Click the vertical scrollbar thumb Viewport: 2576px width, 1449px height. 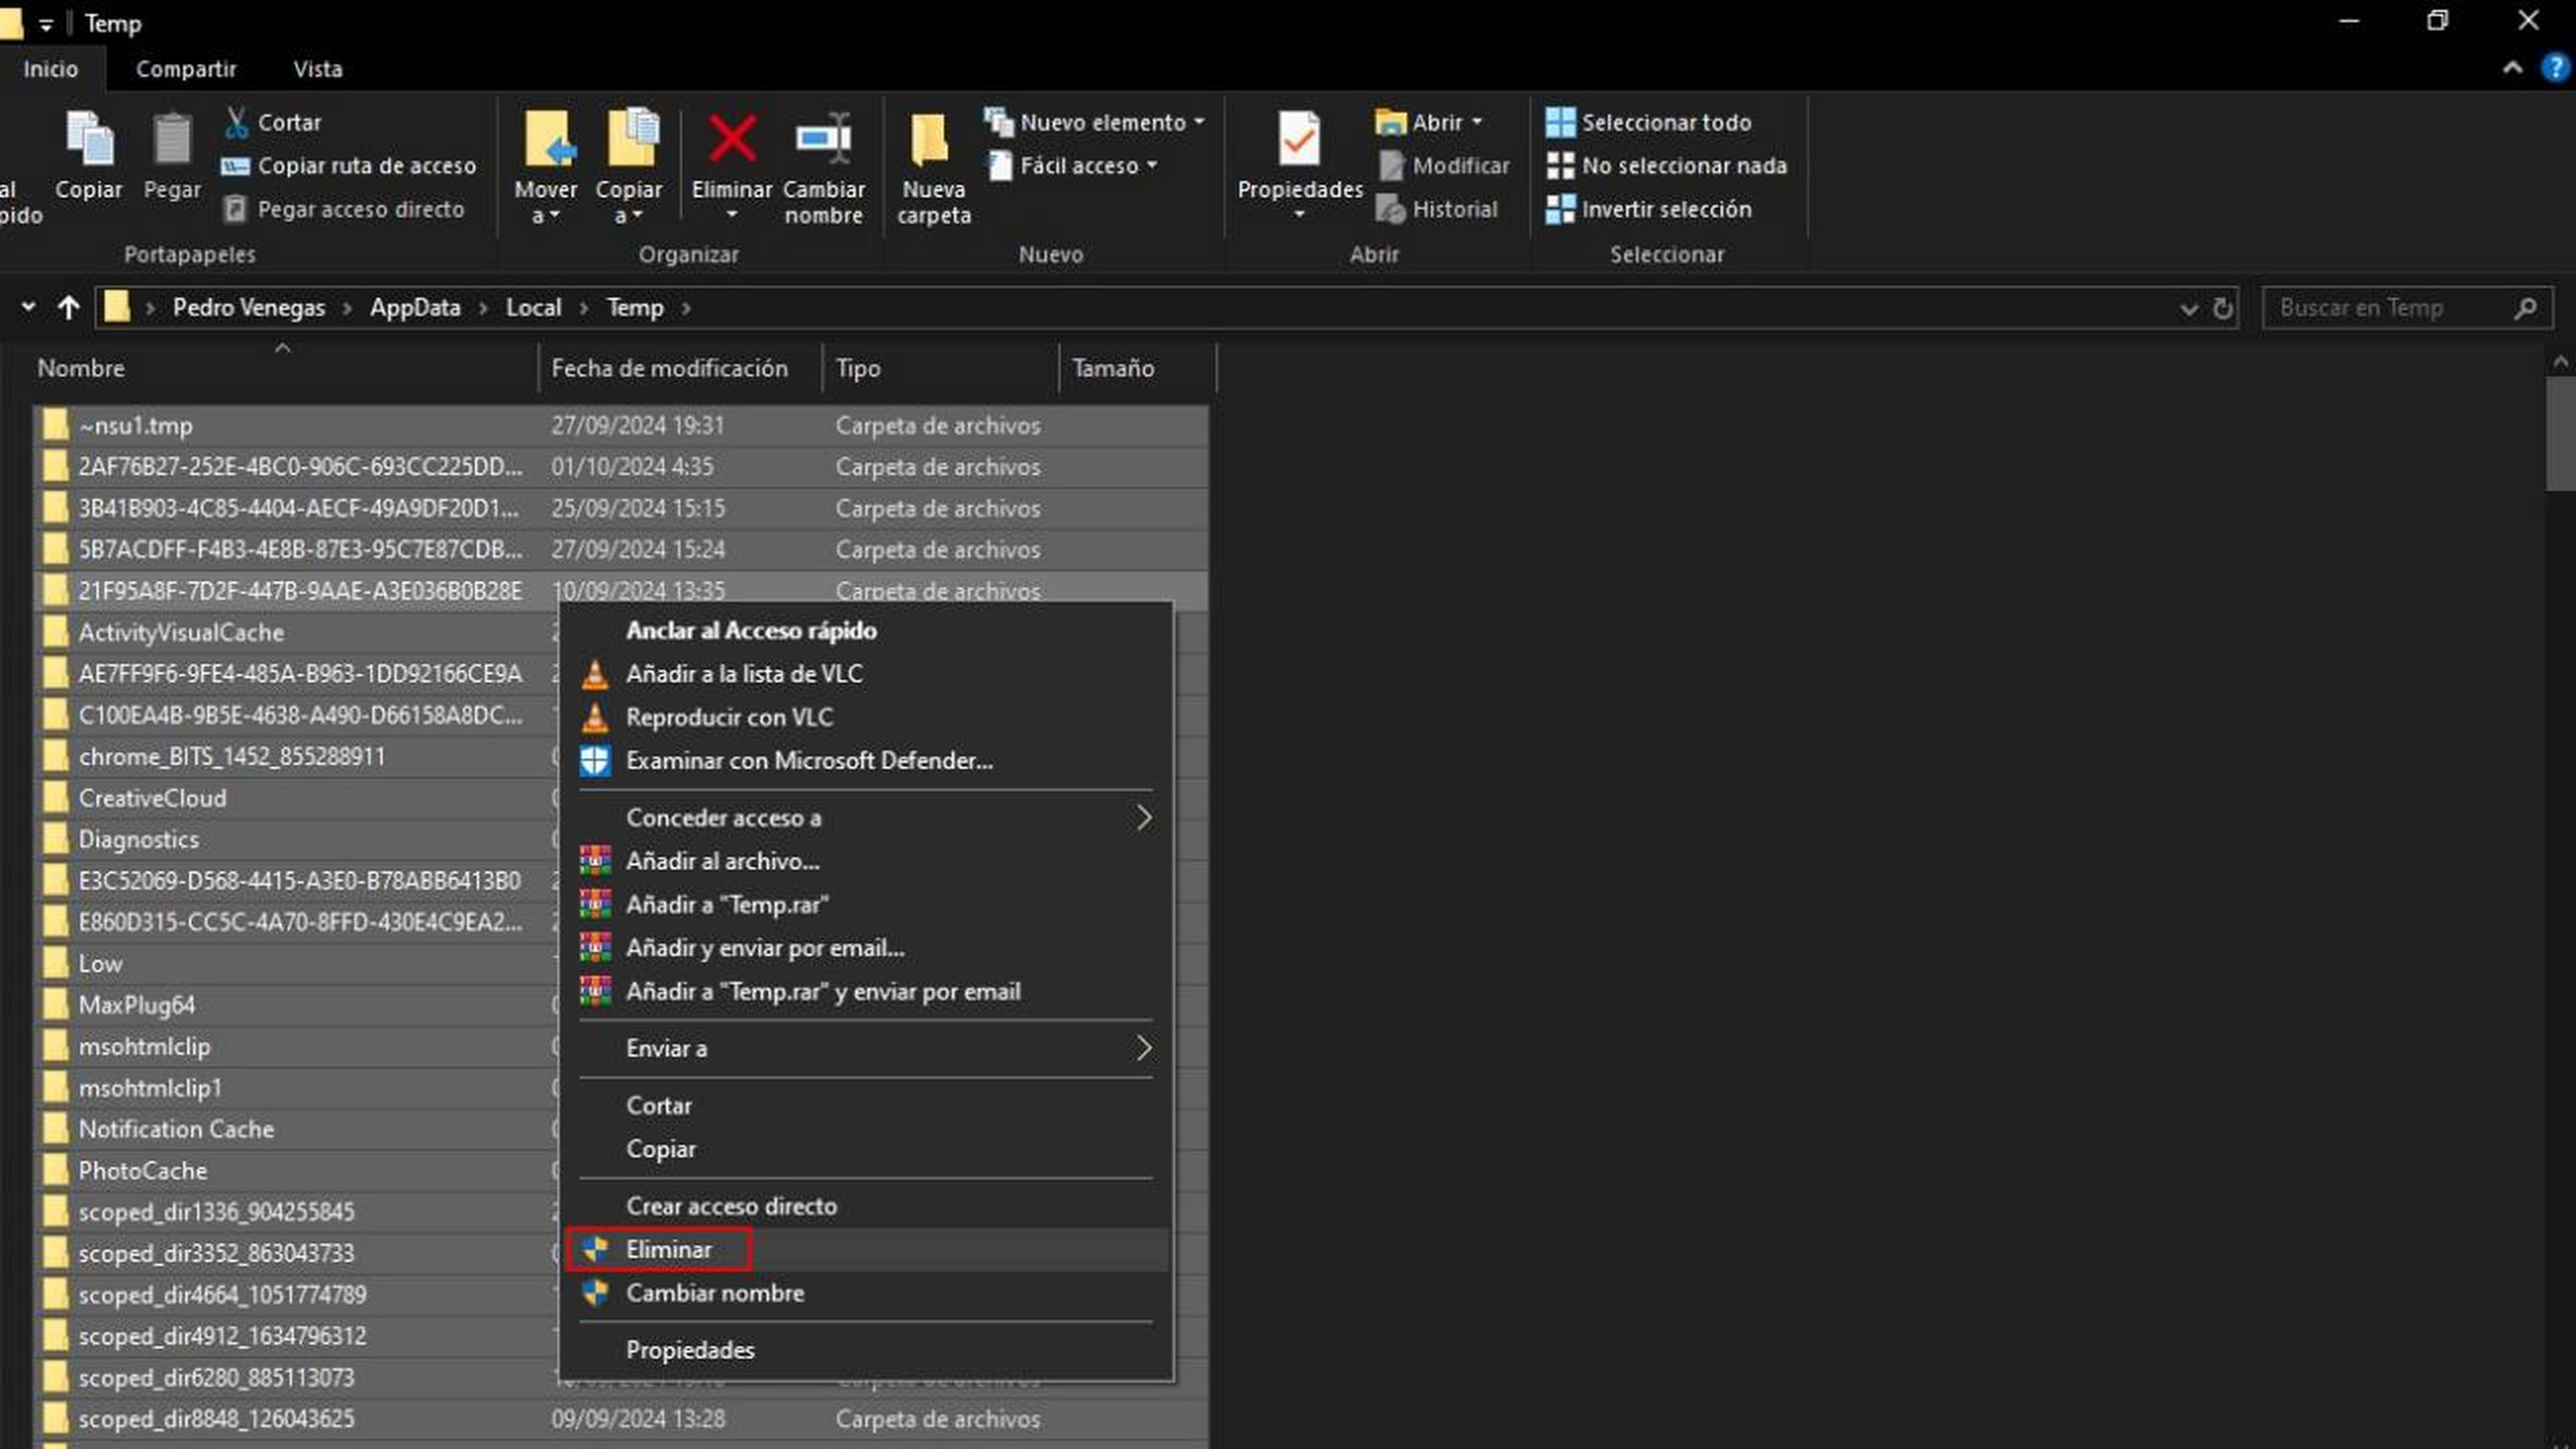pyautogui.click(x=2560, y=433)
